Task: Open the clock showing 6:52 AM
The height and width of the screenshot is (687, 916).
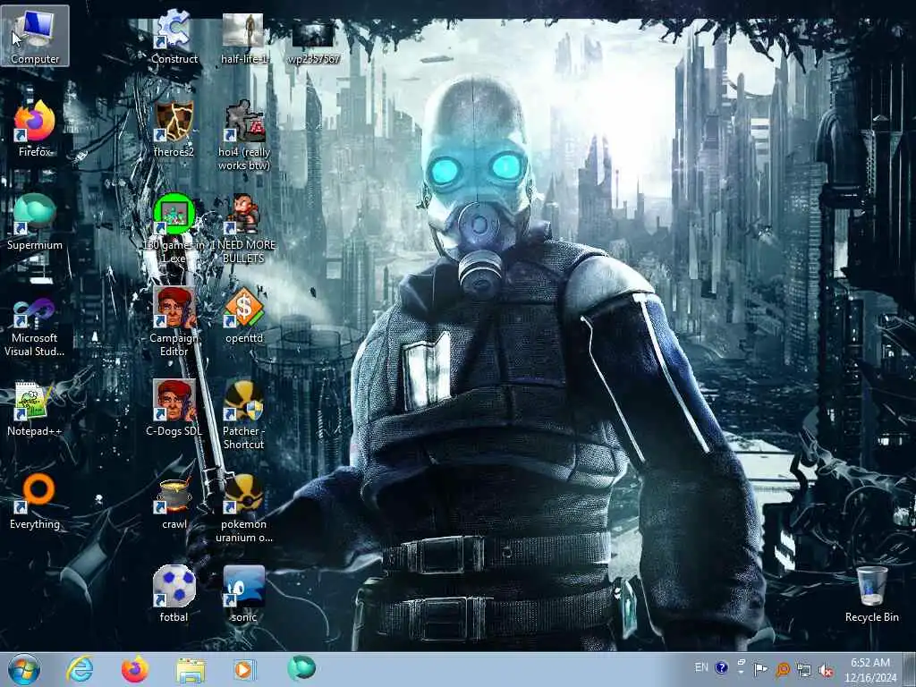Action: click(x=869, y=670)
